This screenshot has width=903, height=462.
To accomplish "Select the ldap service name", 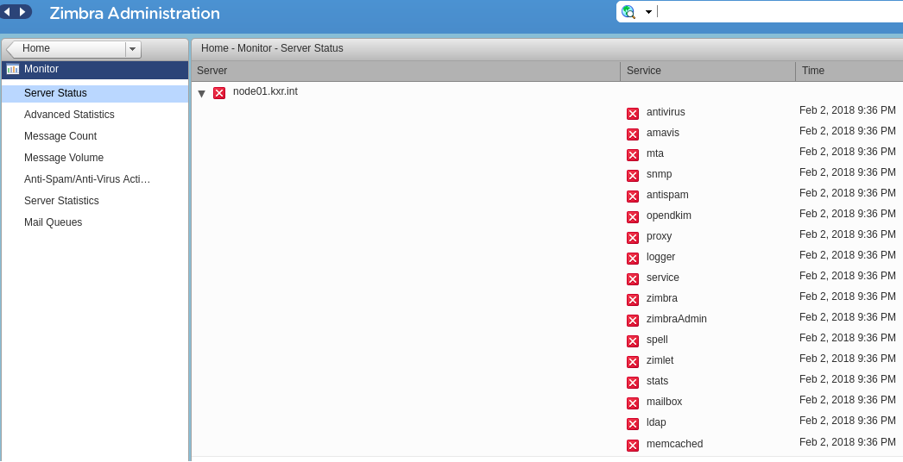I will 656,423.
